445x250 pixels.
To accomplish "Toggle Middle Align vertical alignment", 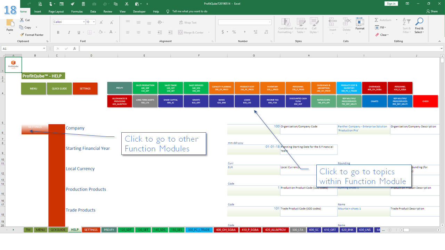I will [x=138, y=23].
